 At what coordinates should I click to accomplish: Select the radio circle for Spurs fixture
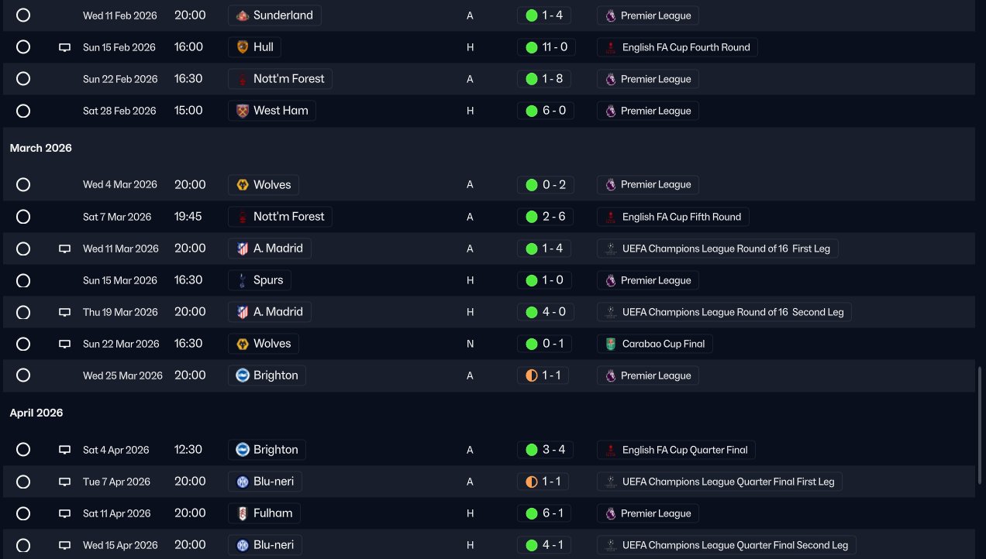[x=23, y=280]
